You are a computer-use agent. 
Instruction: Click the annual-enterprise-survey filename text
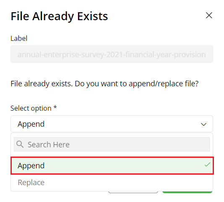tap(112, 55)
